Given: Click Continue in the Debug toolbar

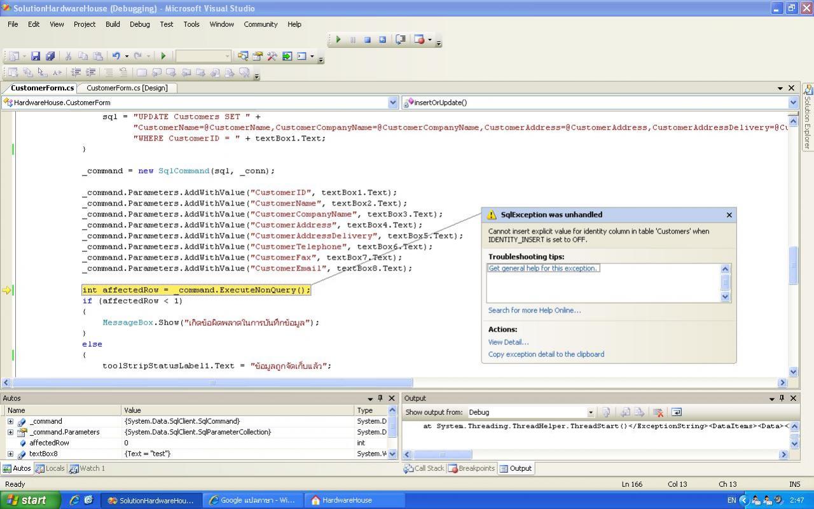Looking at the screenshot, I should pyautogui.click(x=338, y=39).
